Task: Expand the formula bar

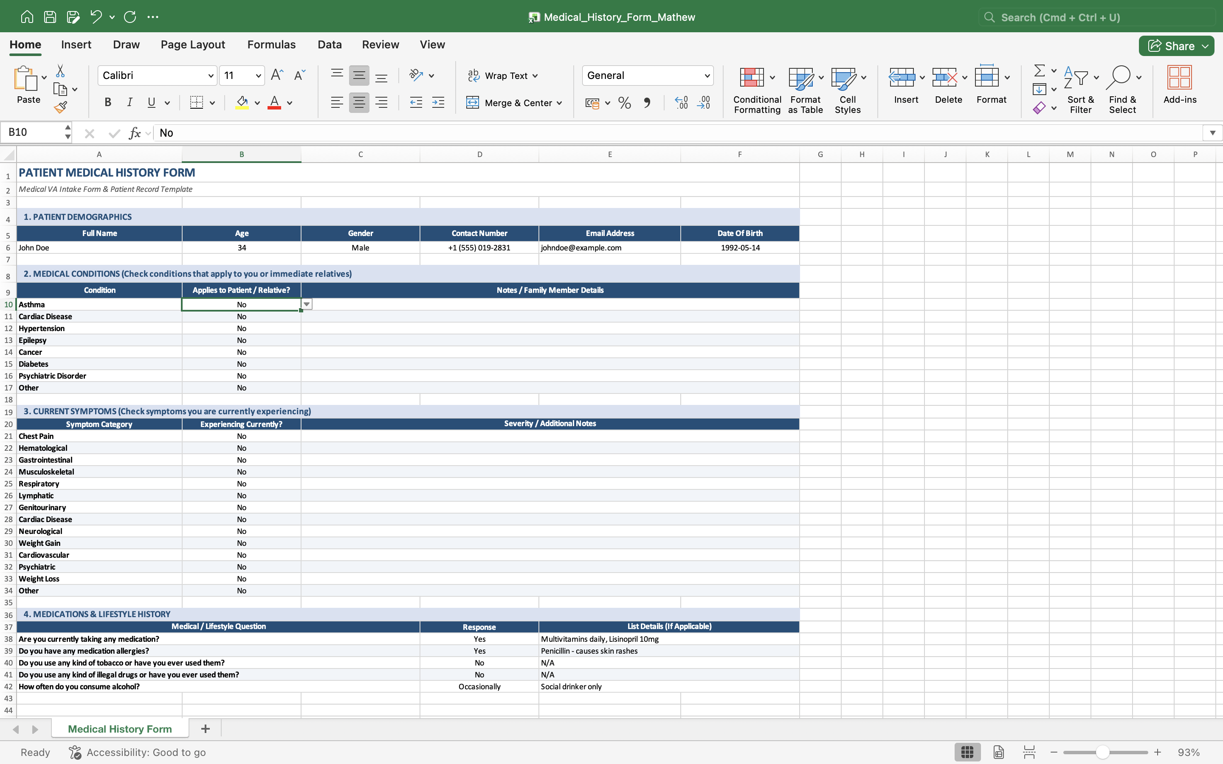Action: tap(1212, 133)
